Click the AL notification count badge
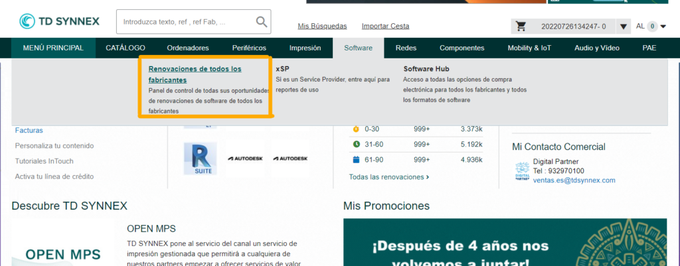The width and height of the screenshot is (680, 266). click(x=652, y=27)
